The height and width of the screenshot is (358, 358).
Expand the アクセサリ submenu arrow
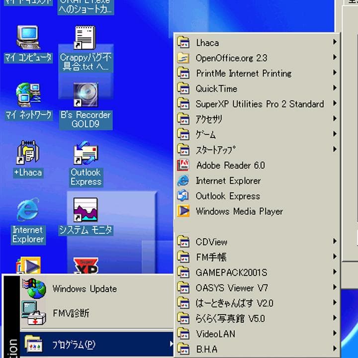[x=335, y=118]
